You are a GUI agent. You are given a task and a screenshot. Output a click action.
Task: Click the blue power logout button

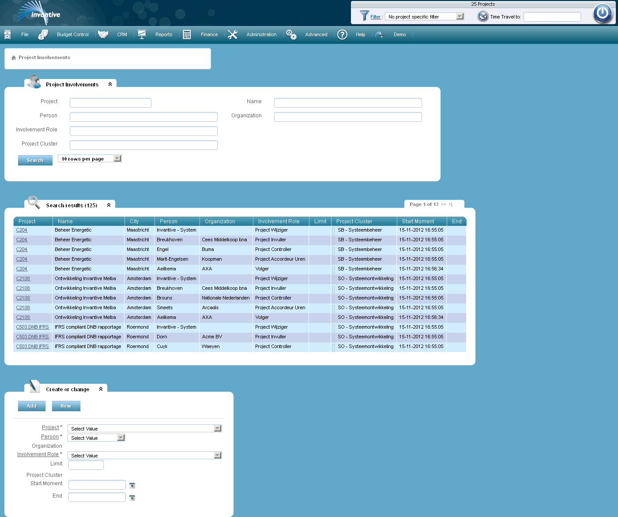click(x=602, y=13)
